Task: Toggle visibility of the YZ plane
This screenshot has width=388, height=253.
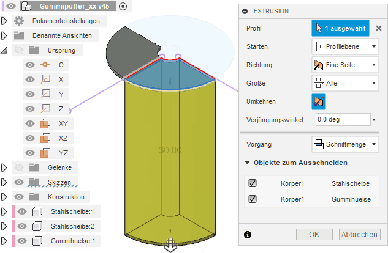Action: [x=29, y=153]
